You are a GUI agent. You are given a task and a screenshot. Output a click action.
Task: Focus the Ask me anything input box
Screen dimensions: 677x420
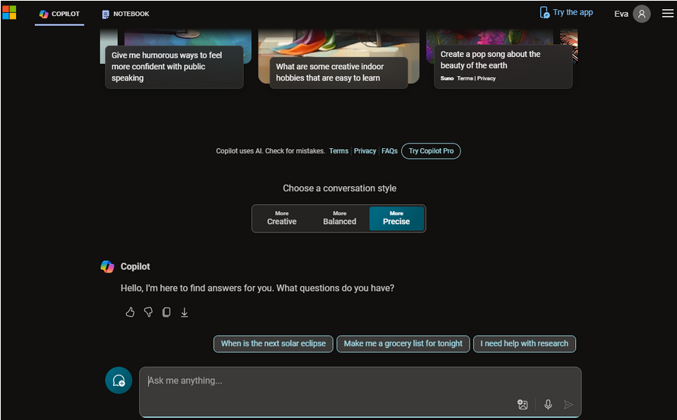tap(360, 392)
